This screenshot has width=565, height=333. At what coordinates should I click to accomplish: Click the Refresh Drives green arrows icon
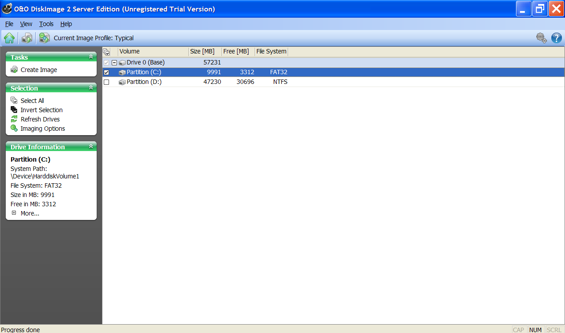(14, 119)
